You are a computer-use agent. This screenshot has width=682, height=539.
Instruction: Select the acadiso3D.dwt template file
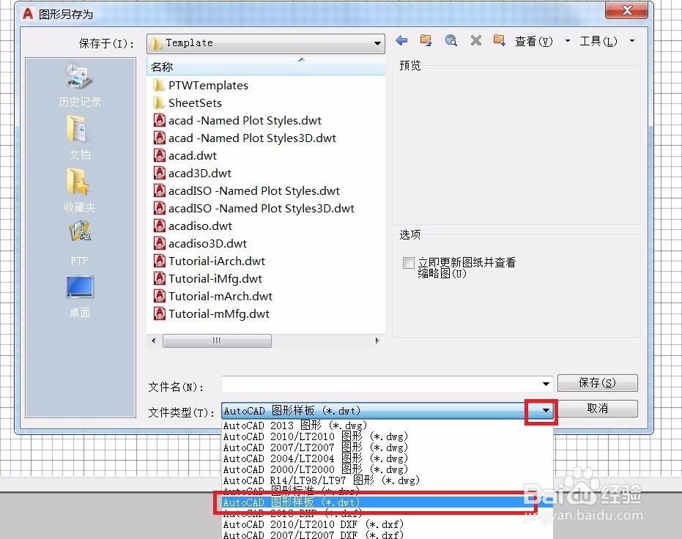pyautogui.click(x=201, y=243)
